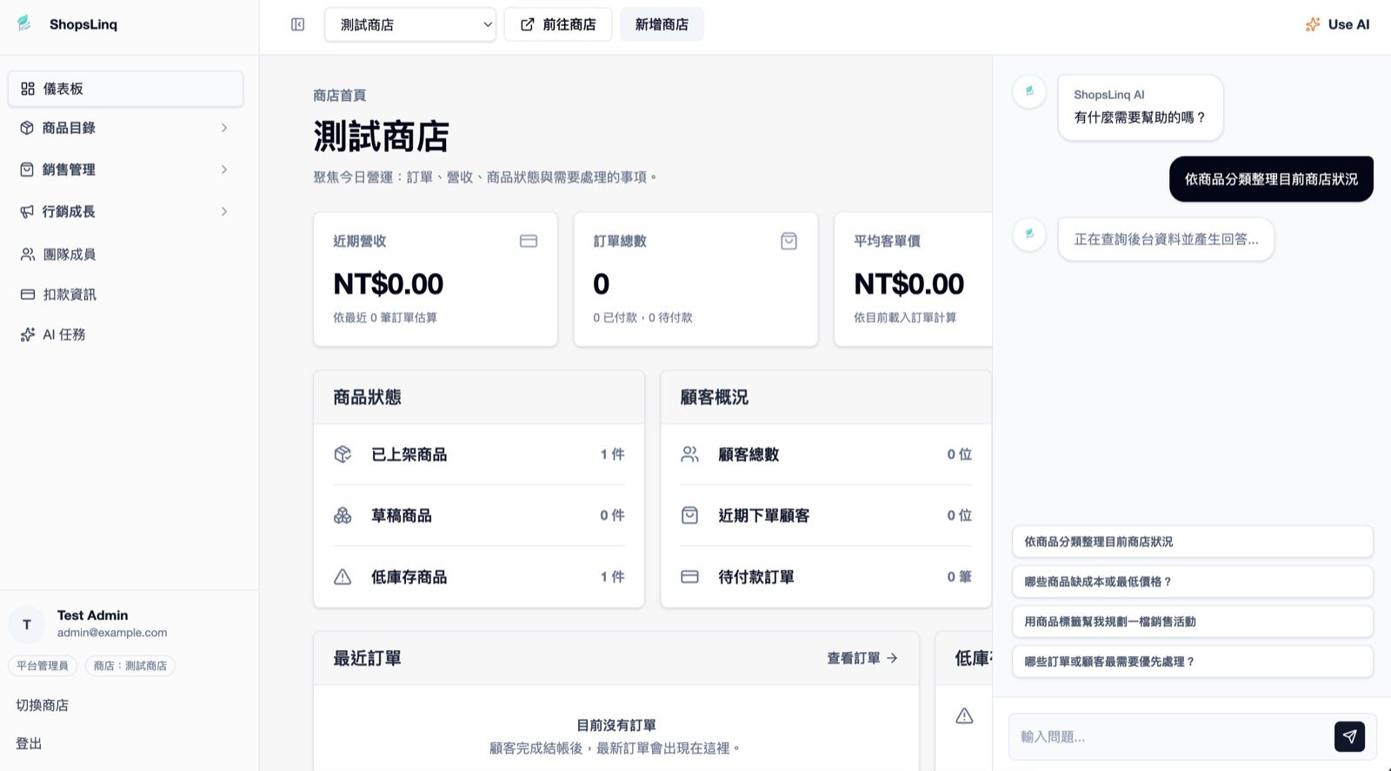Click the 扣款資訊 card icon

28,295
